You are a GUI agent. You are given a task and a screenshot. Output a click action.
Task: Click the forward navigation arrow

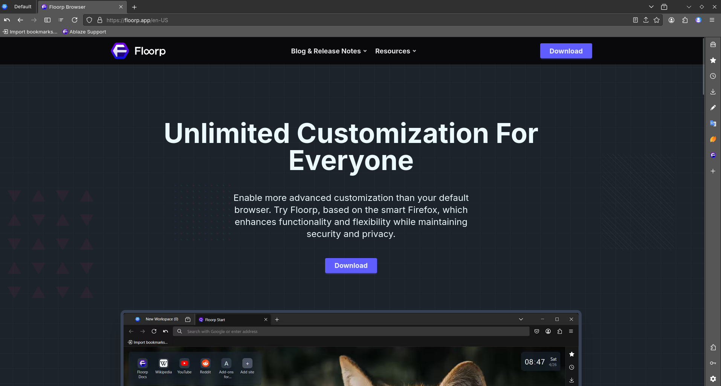pyautogui.click(x=34, y=20)
